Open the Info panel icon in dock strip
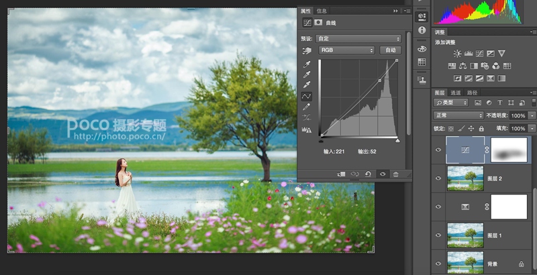Screen dimensions: 537x275 coord(422,30)
